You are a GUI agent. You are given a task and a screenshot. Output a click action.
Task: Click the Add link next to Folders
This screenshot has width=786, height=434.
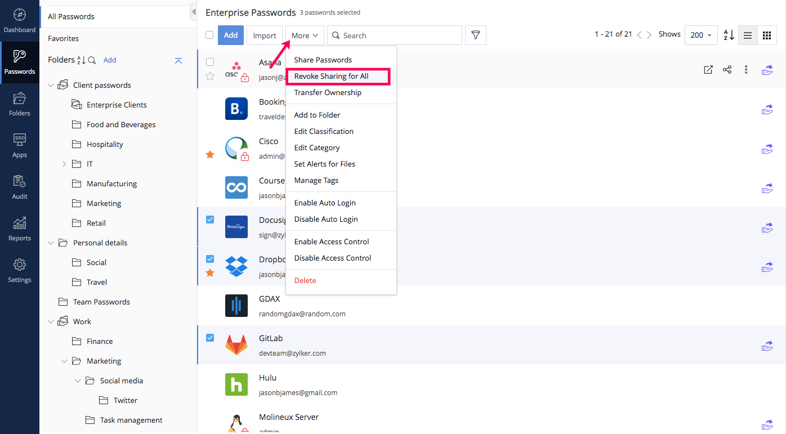click(x=110, y=60)
